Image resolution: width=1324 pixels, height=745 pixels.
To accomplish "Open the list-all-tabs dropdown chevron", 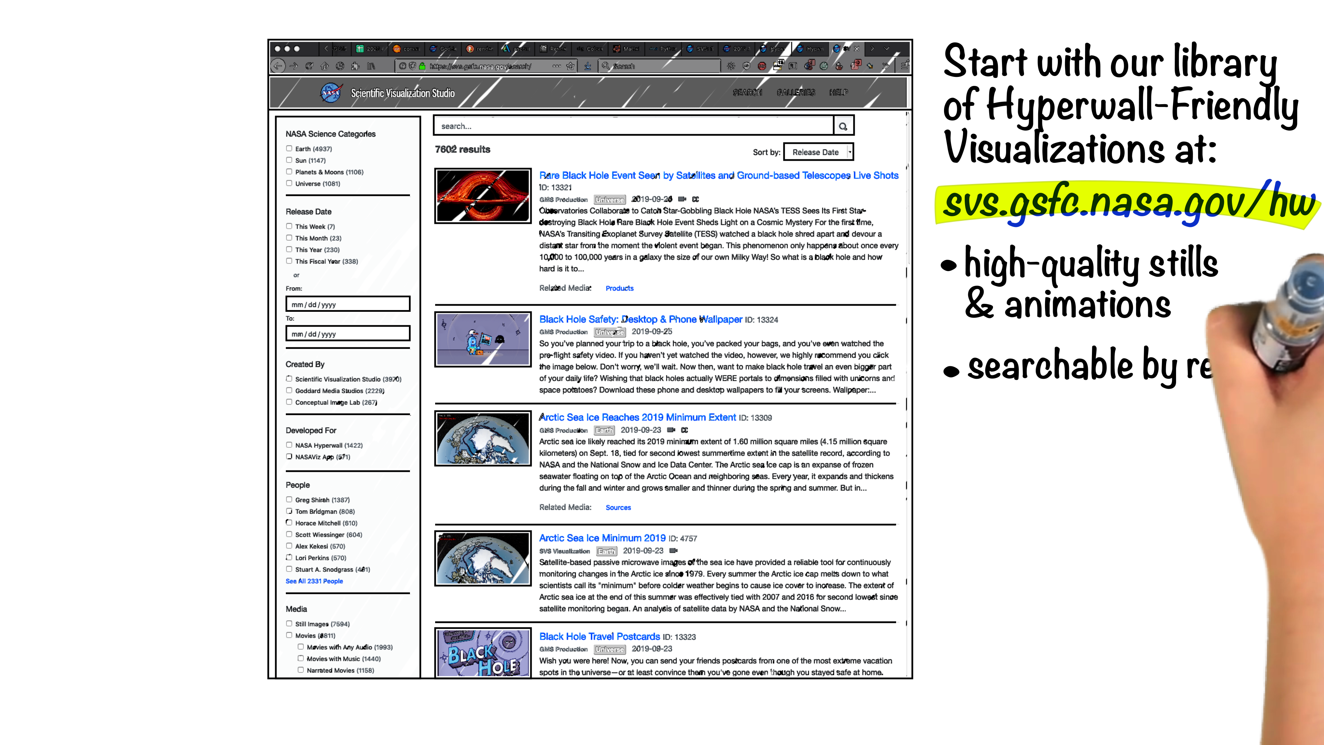I will [x=886, y=49].
